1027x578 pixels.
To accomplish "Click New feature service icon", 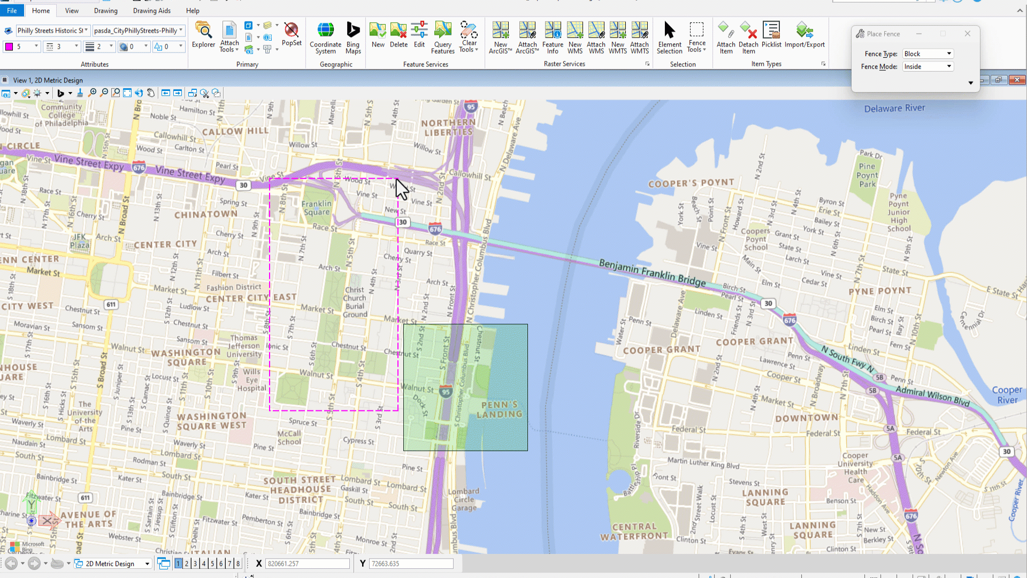I will (378, 35).
